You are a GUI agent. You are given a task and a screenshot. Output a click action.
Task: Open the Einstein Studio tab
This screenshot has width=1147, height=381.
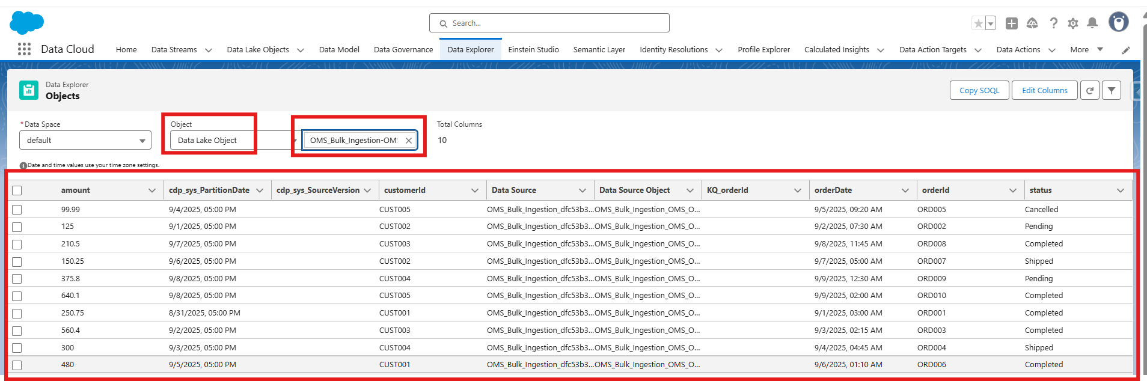533,50
